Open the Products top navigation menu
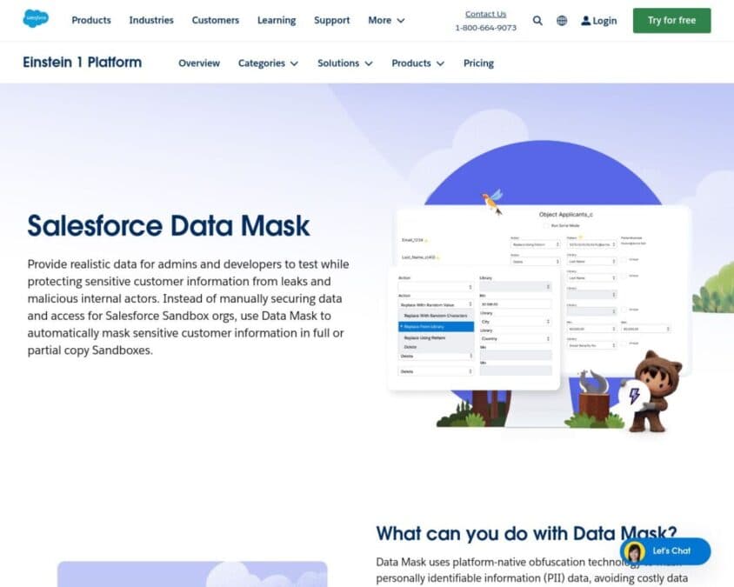Viewport: 734px width, 587px height. [x=91, y=20]
